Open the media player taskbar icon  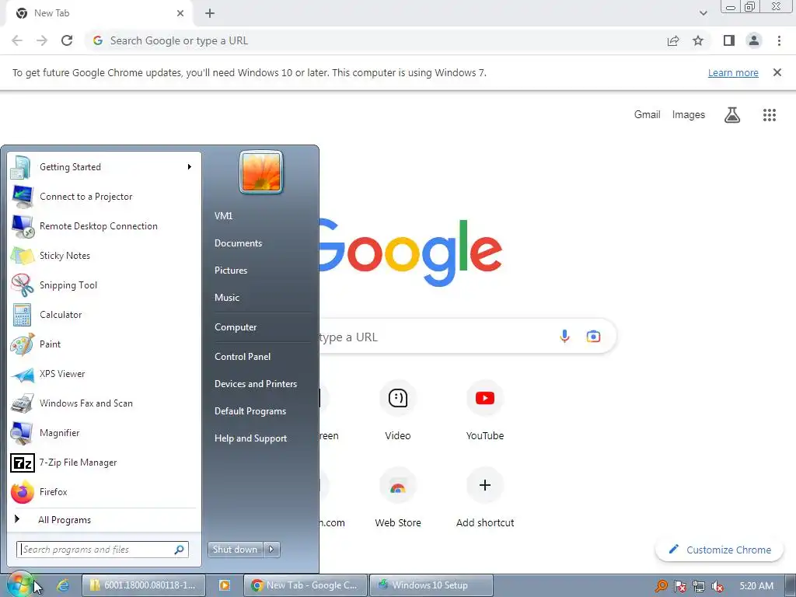point(224,585)
